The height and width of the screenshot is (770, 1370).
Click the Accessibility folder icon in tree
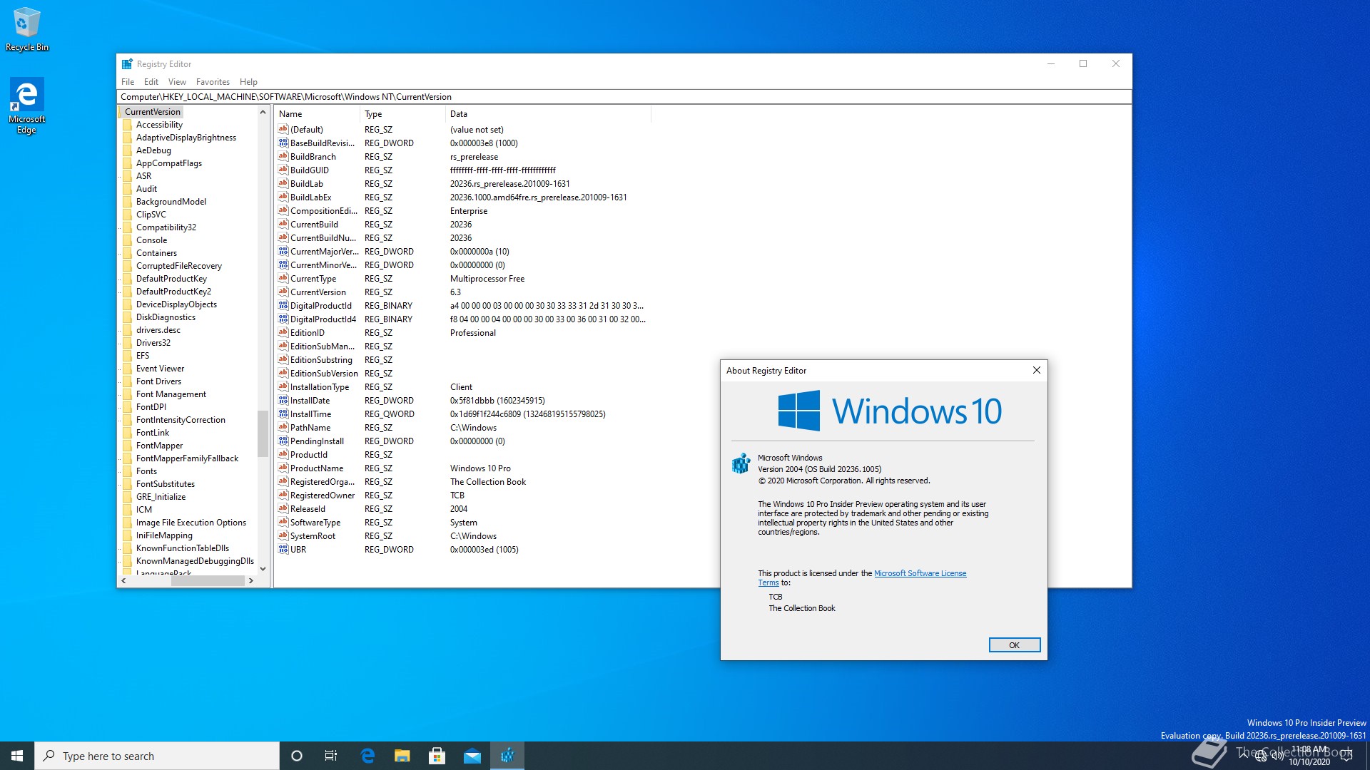pos(128,125)
